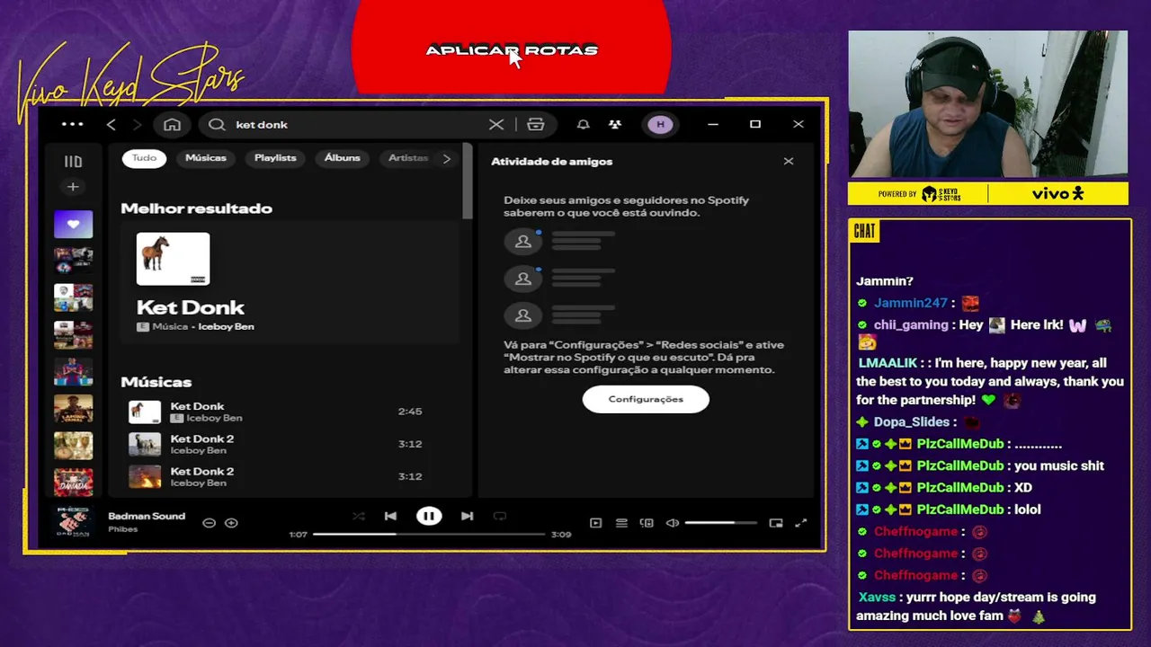Viewport: 1151px width, 647px height.
Task: Click cover of first Ket Donk 2 track
Action: (144, 444)
